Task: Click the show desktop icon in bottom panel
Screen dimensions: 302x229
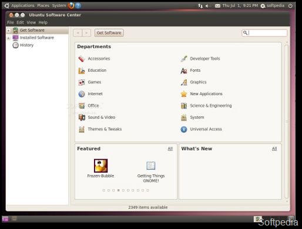Action: 5,219
